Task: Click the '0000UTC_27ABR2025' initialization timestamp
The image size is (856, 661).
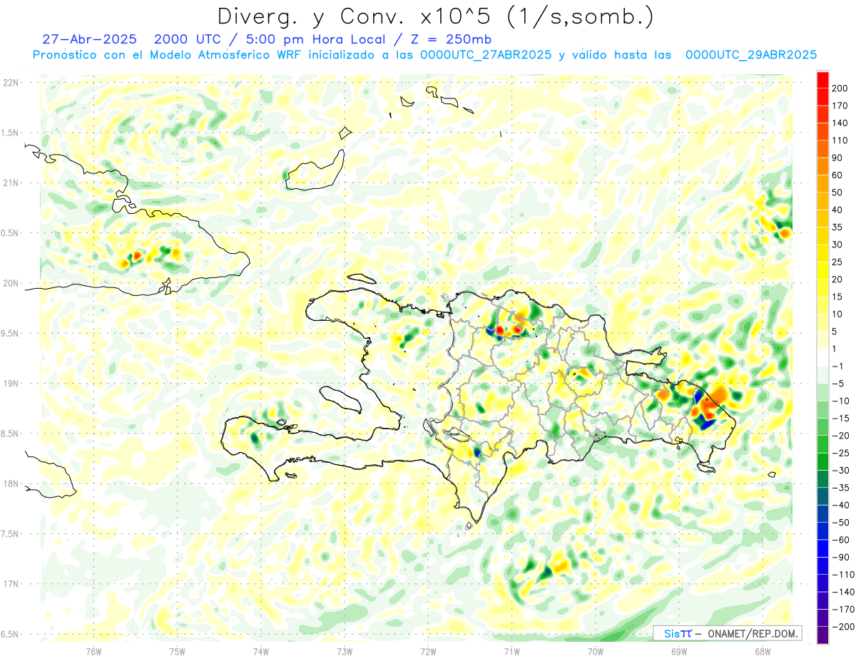Action: click(485, 55)
